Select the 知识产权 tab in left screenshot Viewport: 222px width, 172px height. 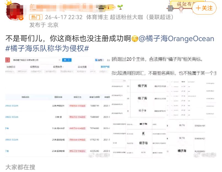point(105,67)
